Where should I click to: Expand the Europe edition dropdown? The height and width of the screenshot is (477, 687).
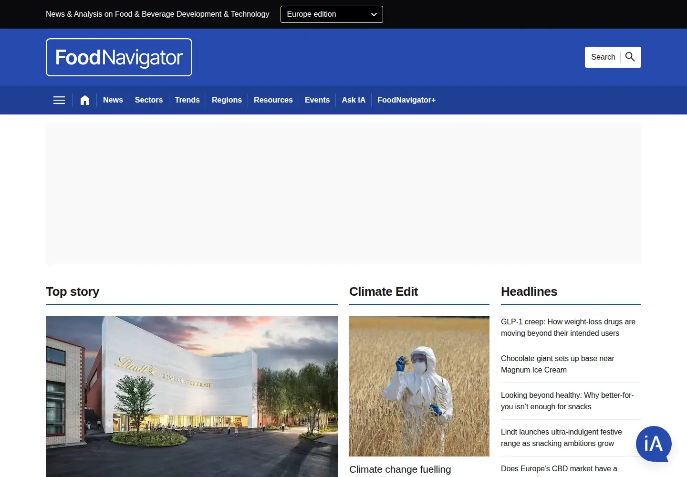click(332, 14)
